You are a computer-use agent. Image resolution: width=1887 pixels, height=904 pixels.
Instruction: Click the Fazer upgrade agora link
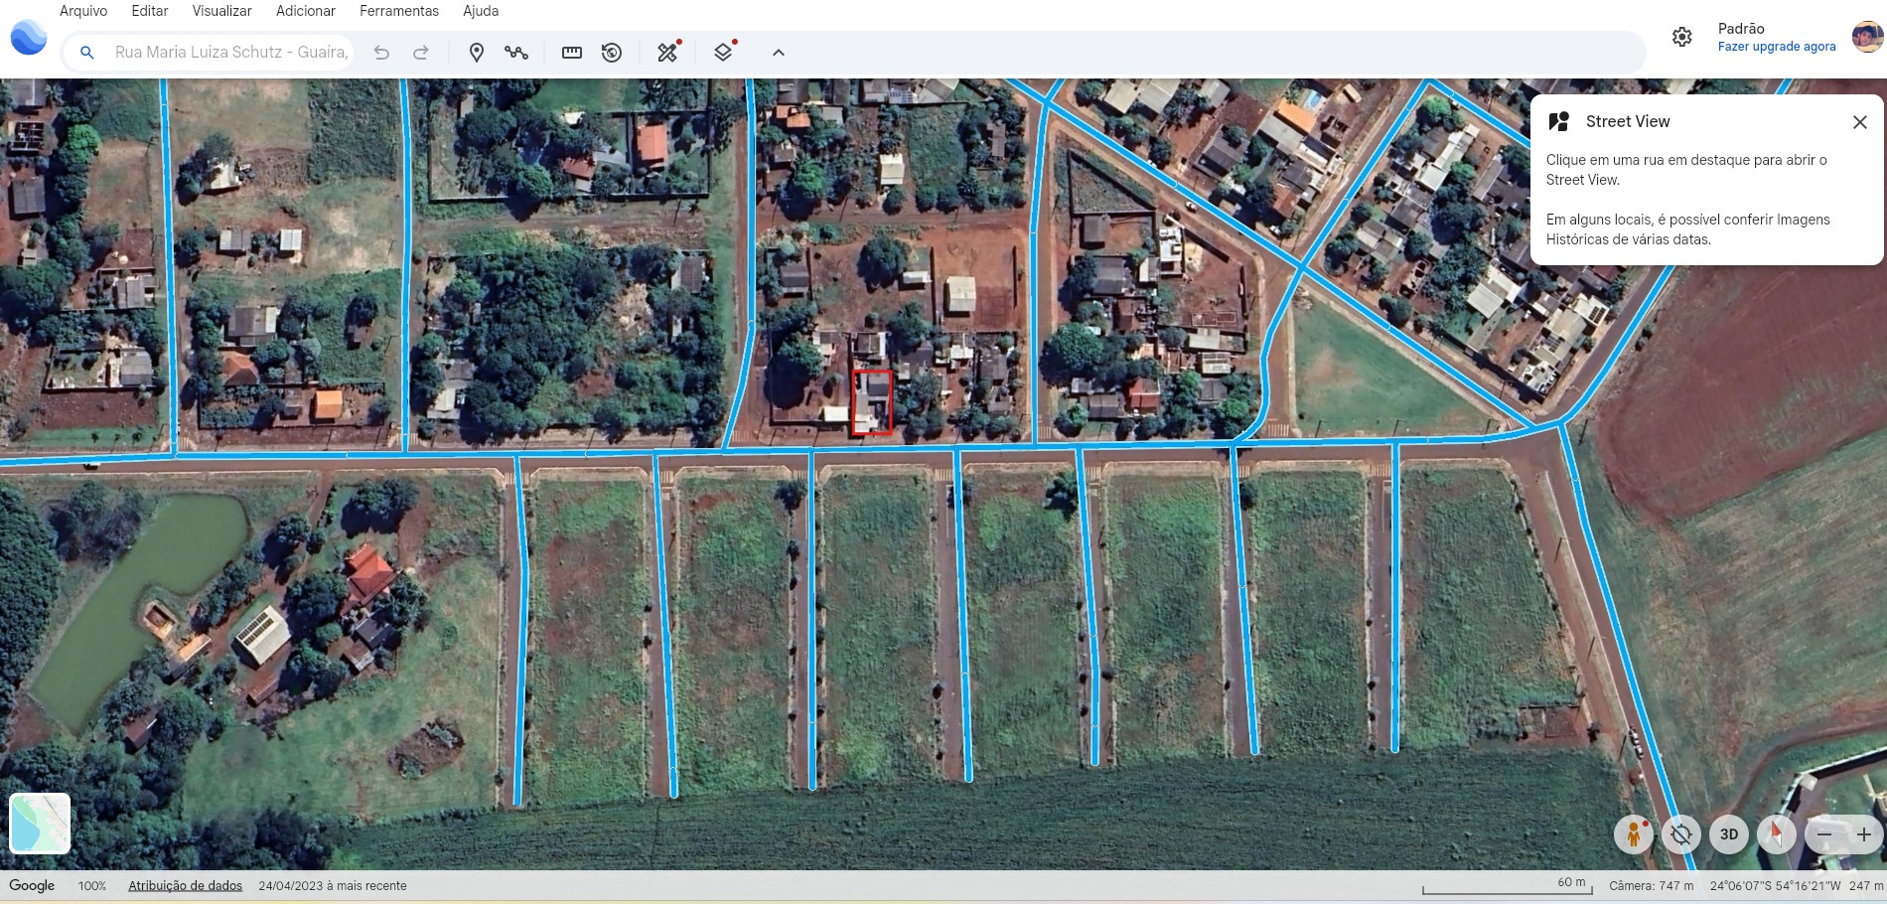coord(1776,47)
